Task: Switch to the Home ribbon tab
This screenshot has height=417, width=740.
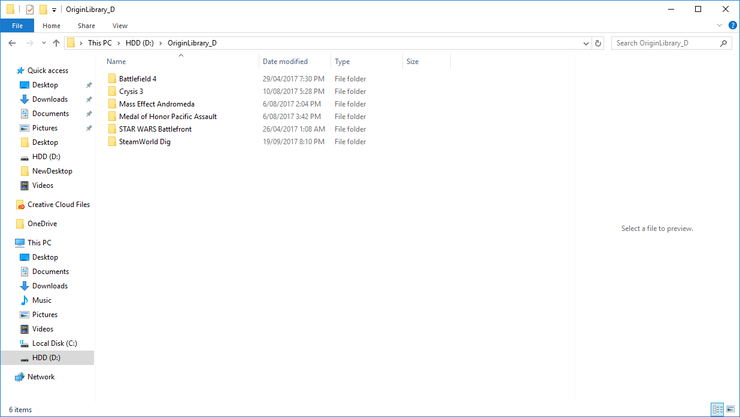Action: tap(51, 26)
